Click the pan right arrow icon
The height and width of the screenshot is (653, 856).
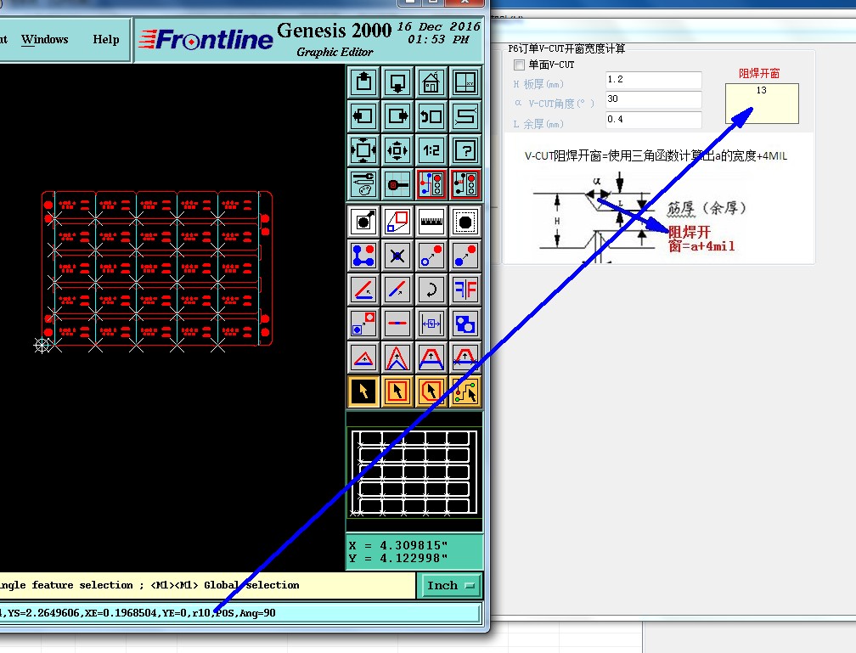[x=397, y=116]
